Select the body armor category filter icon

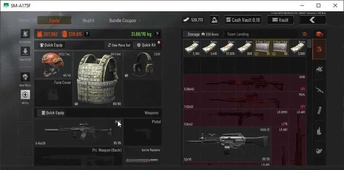coord(319,70)
